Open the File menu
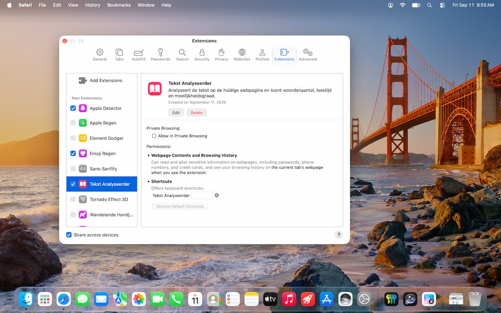Image resolution: width=501 pixels, height=313 pixels. click(x=42, y=5)
